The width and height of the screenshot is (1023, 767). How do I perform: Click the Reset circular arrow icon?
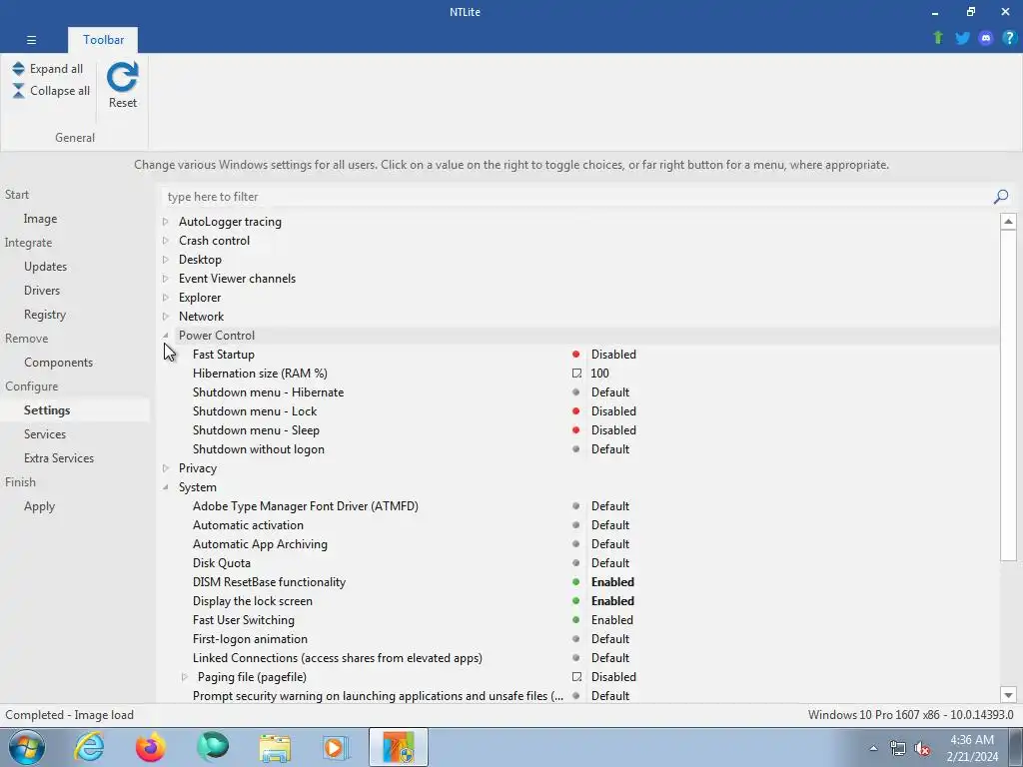tap(123, 77)
